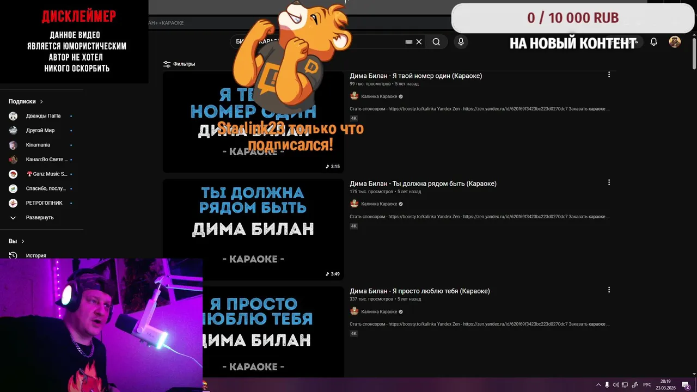Click the YouTube search magnifier button

pos(436,42)
